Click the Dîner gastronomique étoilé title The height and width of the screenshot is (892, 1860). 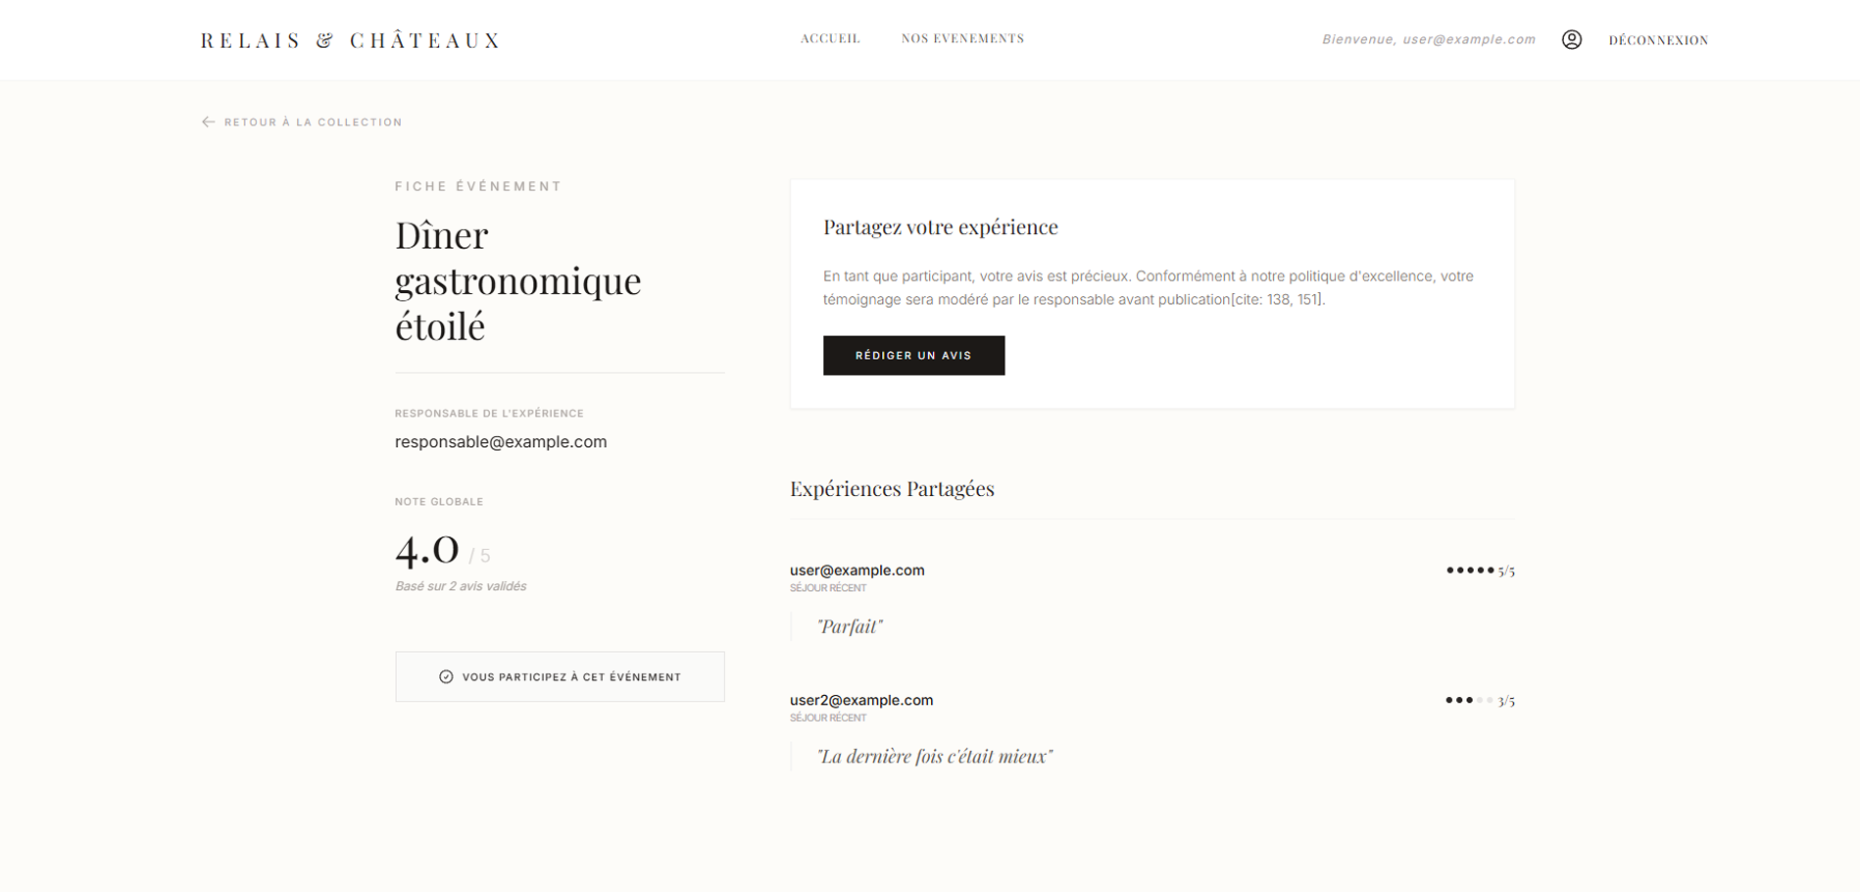(x=517, y=281)
